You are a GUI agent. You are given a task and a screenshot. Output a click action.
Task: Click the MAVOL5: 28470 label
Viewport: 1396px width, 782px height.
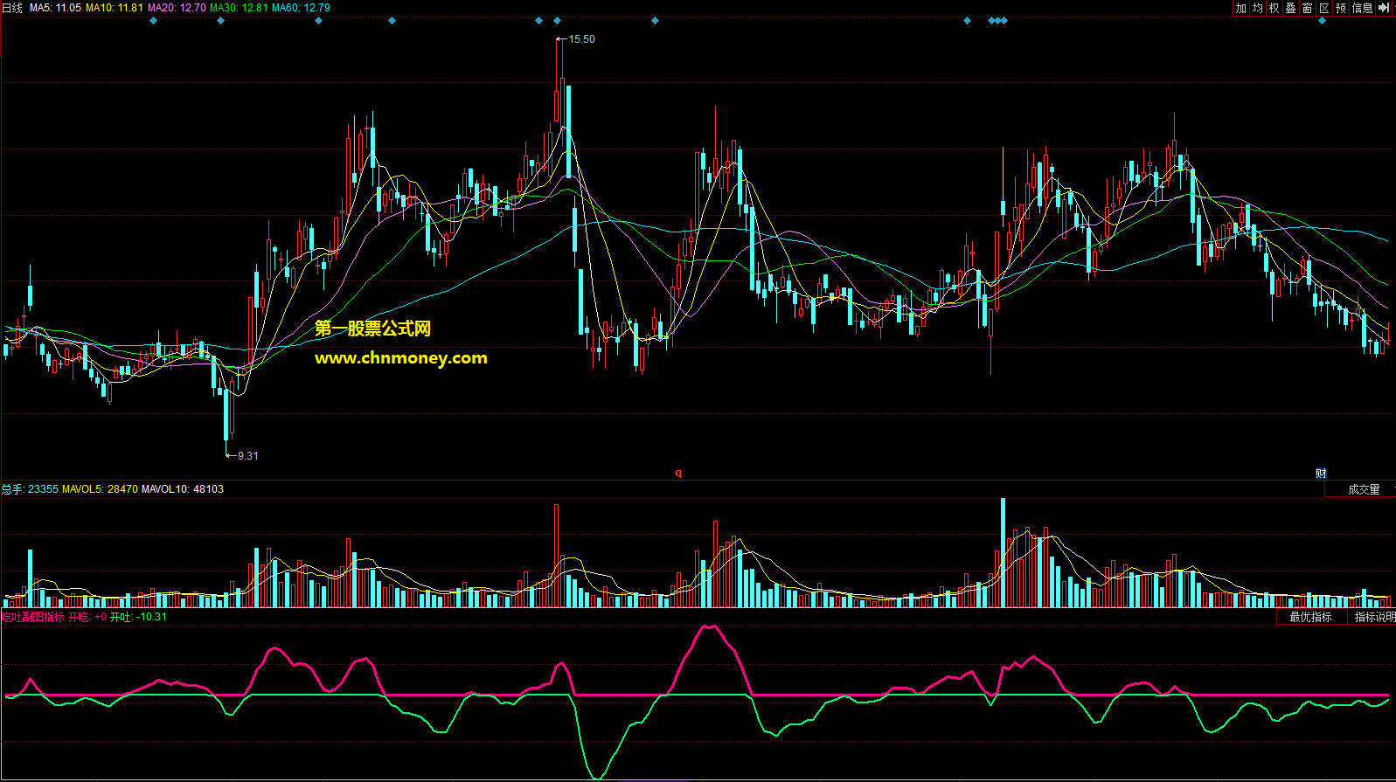point(100,489)
